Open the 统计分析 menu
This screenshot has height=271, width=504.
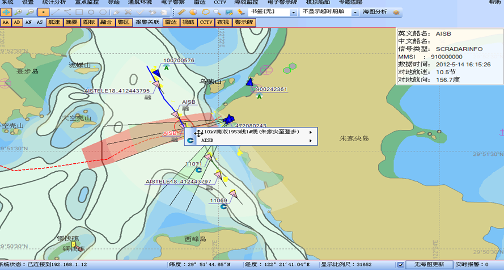pos(54,2)
